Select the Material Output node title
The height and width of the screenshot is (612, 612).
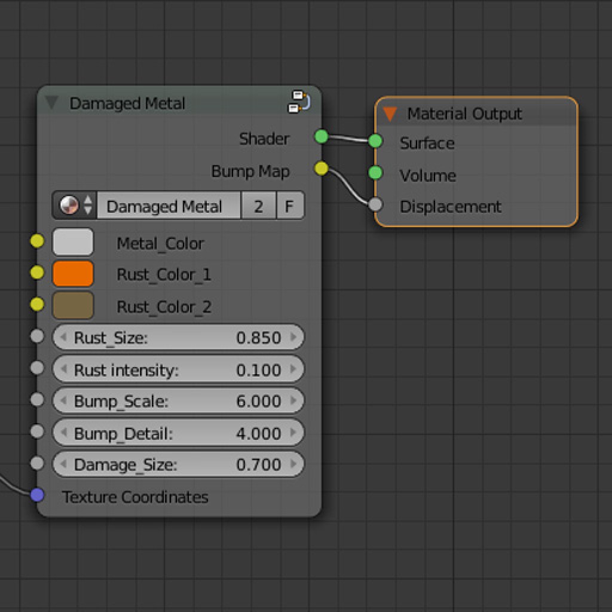[464, 114]
